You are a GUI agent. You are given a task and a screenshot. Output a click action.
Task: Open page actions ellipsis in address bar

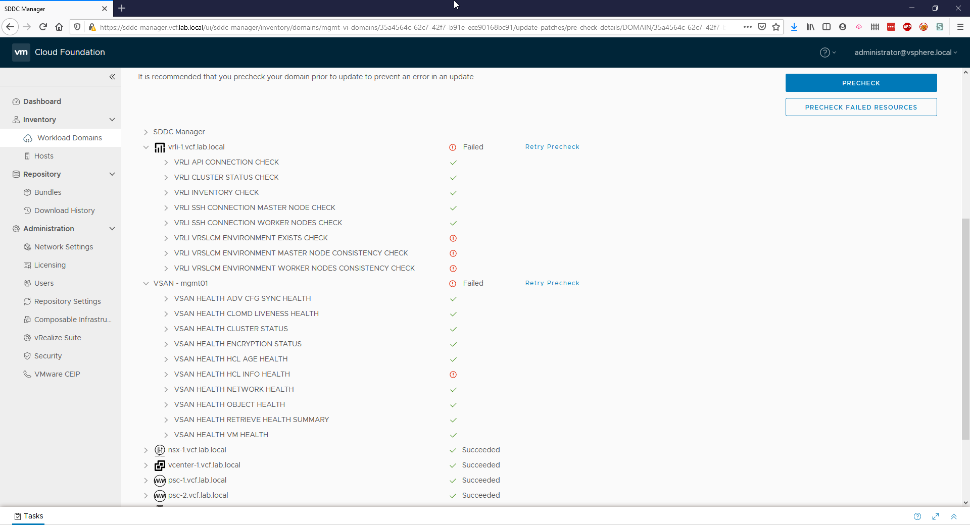[x=748, y=27]
